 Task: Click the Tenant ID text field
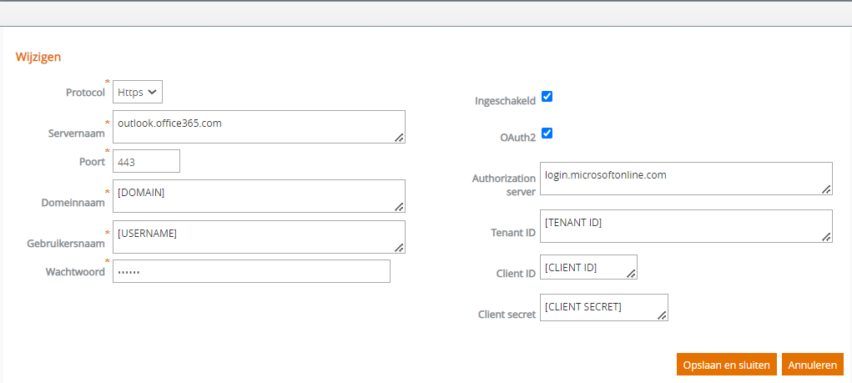[686, 226]
